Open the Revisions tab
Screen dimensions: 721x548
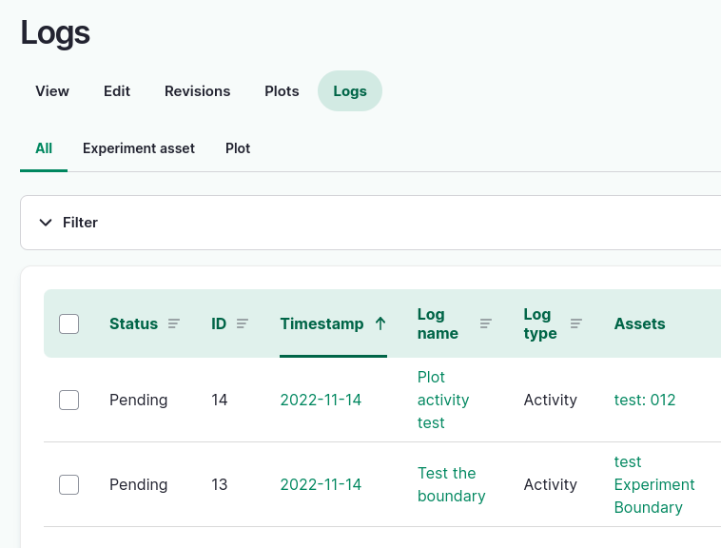pos(197,91)
